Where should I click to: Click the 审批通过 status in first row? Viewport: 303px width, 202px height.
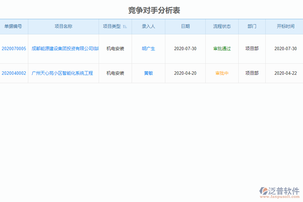point(222,48)
